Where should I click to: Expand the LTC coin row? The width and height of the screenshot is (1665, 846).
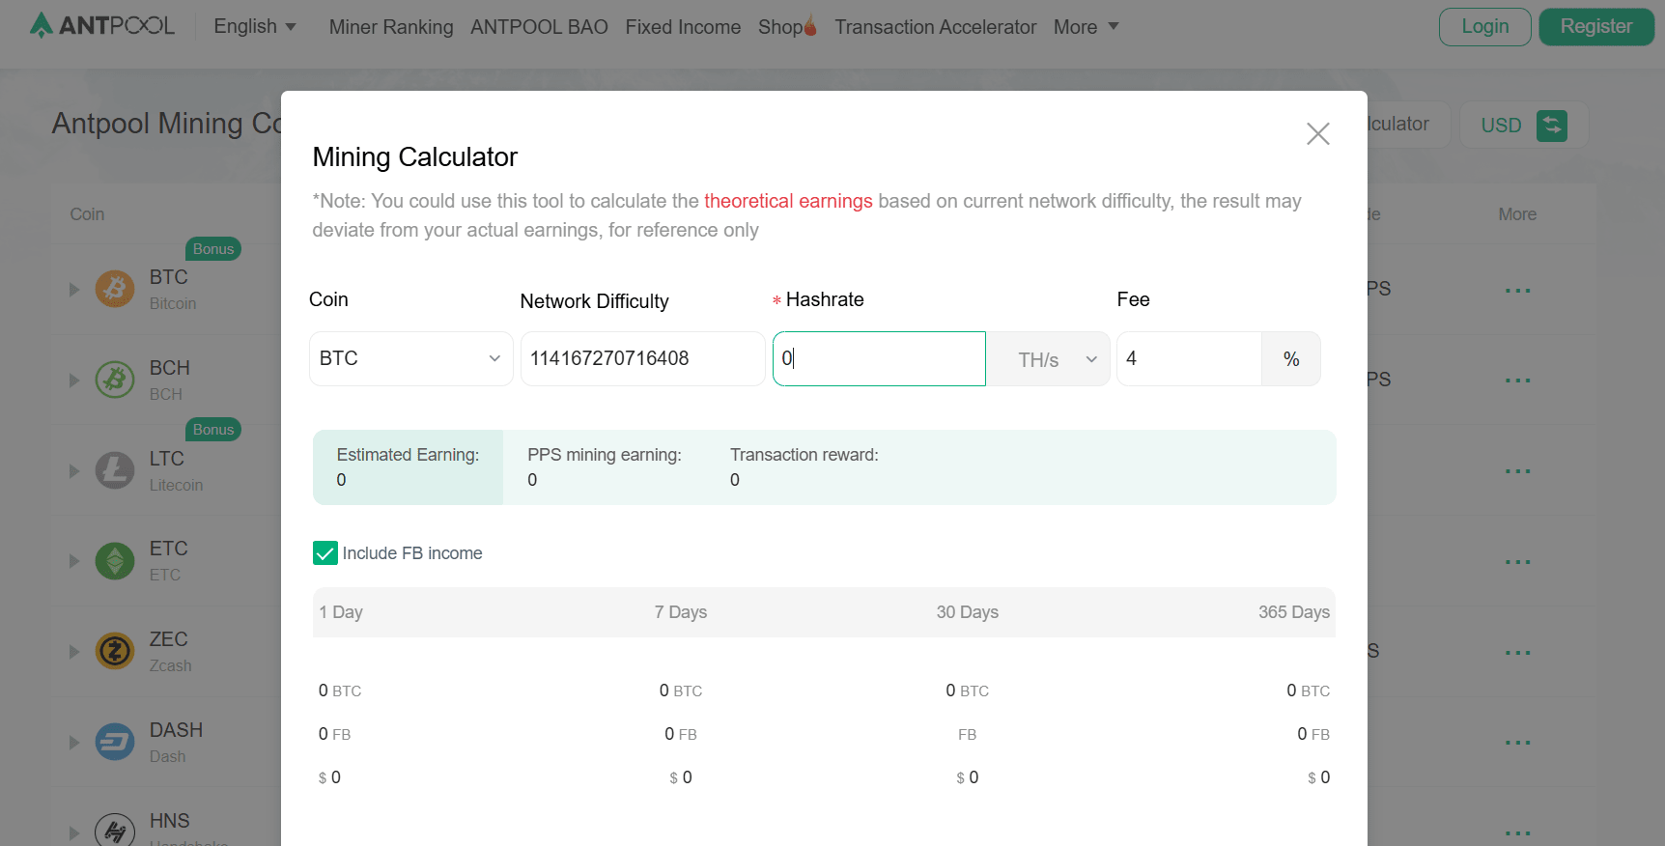click(74, 471)
